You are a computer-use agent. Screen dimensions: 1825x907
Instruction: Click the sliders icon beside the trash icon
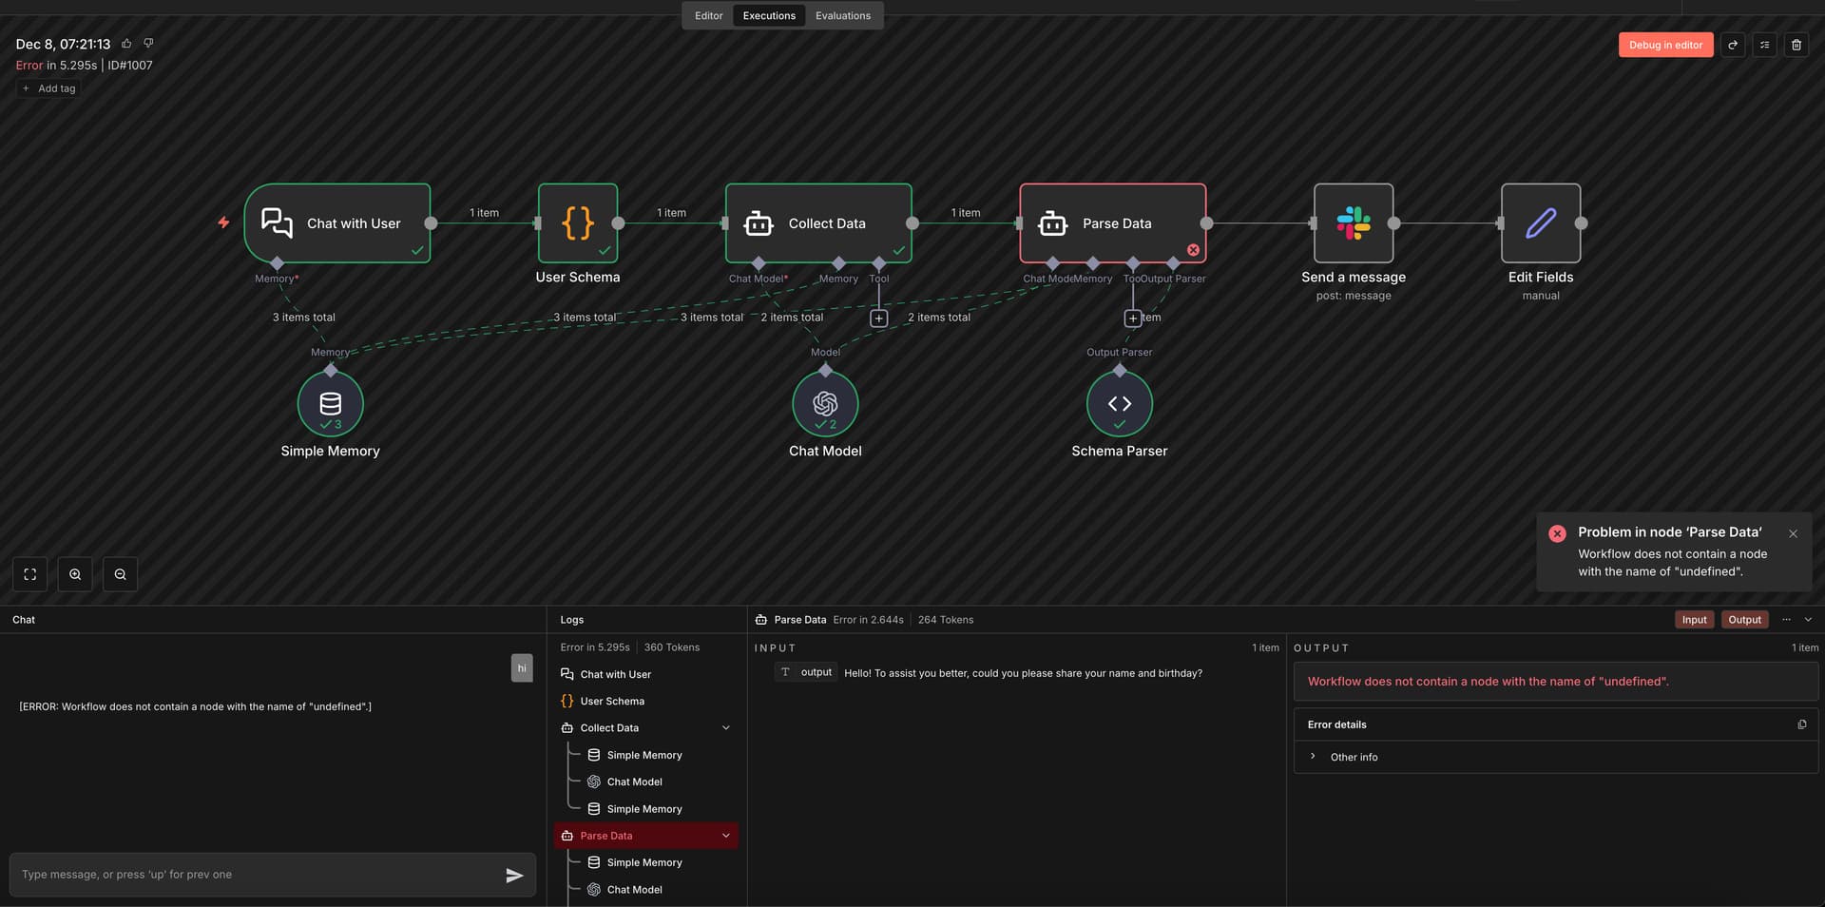pyautogui.click(x=1764, y=45)
